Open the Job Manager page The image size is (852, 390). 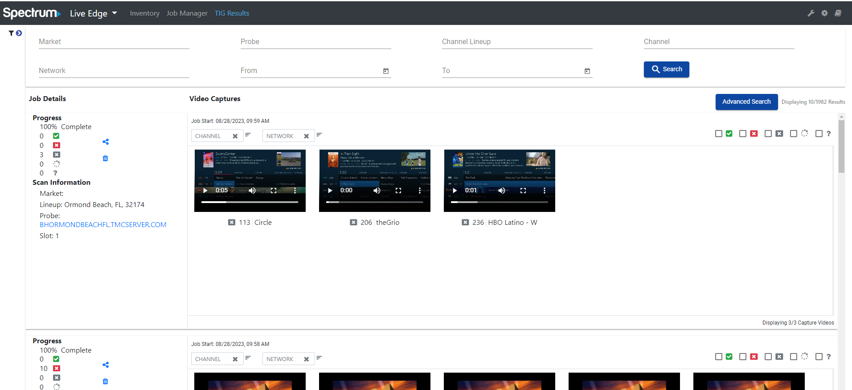click(187, 13)
